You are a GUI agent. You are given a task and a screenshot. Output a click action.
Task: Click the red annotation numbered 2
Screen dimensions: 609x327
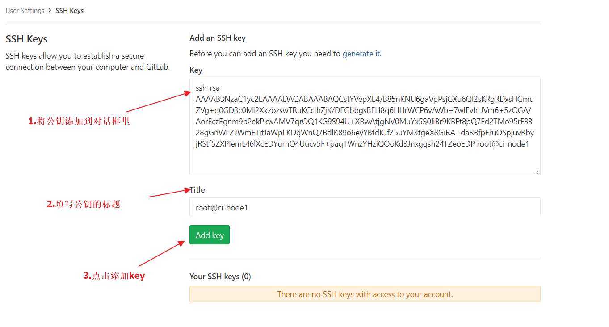pos(84,204)
